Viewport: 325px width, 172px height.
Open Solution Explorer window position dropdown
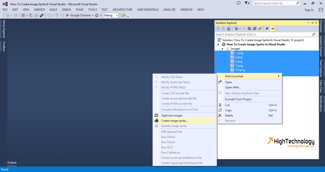coord(308,23)
